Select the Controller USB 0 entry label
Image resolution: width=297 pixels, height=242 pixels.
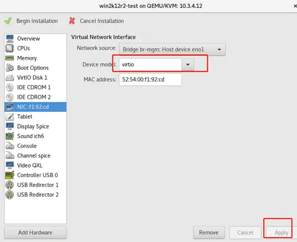pyautogui.click(x=37, y=175)
